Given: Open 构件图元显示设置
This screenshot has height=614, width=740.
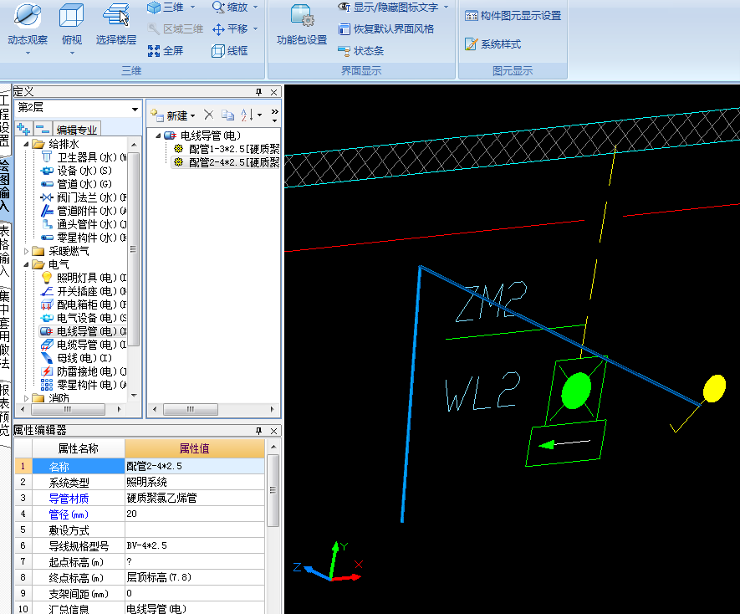Looking at the screenshot, I should 513,16.
